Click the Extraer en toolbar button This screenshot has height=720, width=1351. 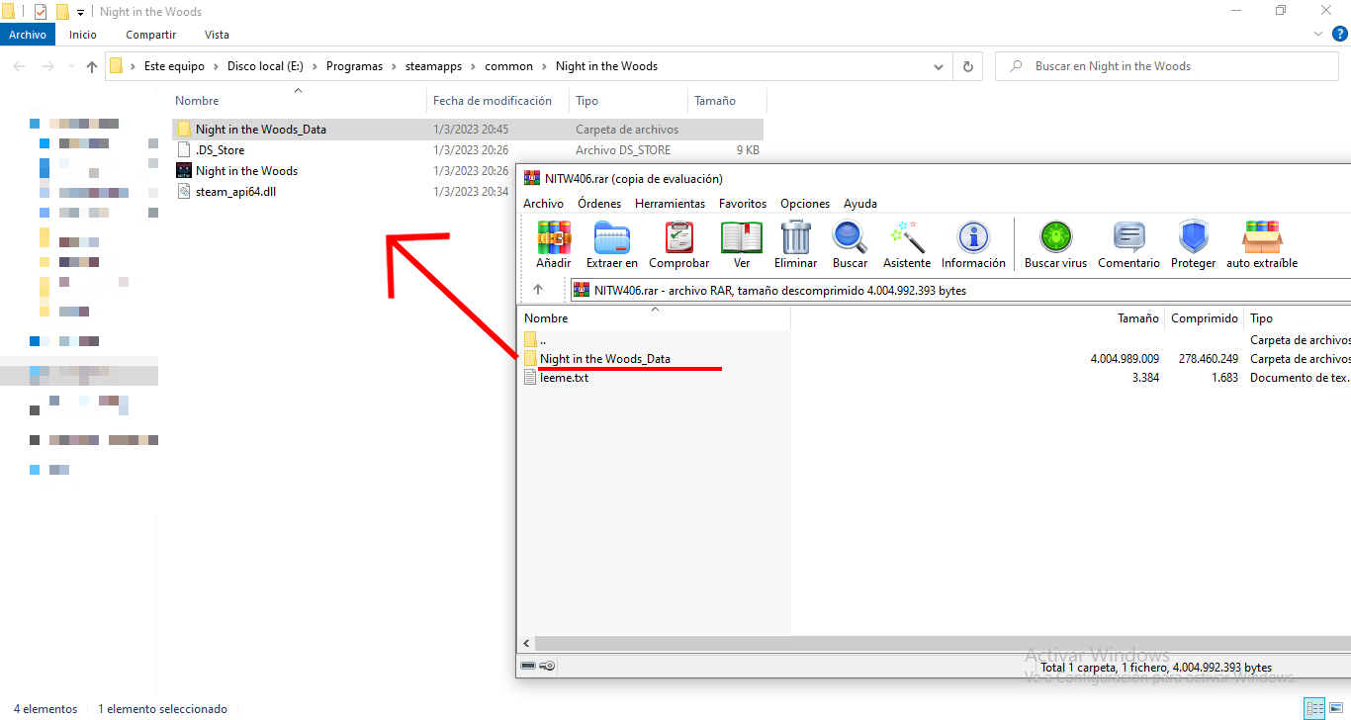click(612, 244)
